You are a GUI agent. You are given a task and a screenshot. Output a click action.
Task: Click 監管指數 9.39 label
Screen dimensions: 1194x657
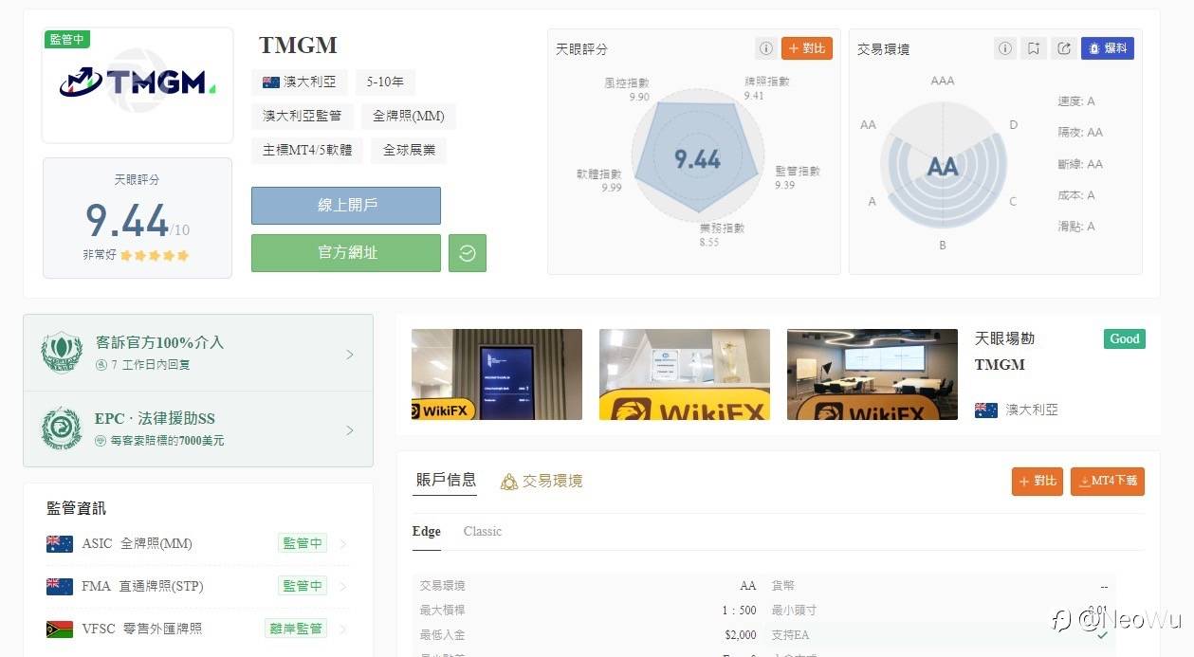coord(798,177)
